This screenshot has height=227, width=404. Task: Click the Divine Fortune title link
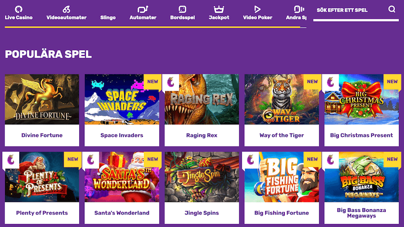point(42,135)
